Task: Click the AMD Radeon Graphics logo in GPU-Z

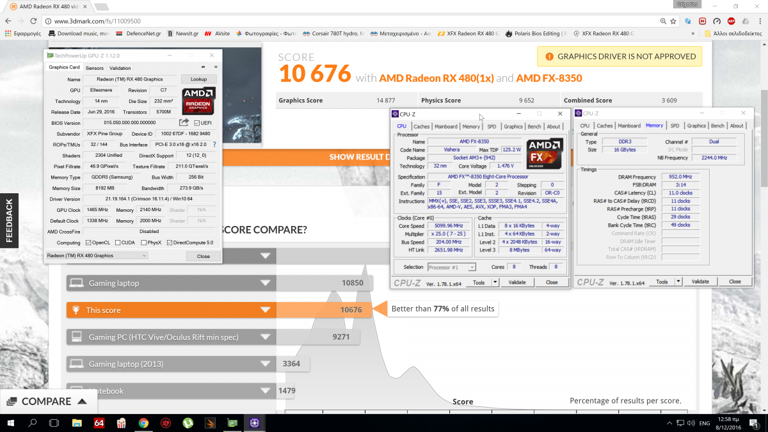Action: tap(198, 100)
